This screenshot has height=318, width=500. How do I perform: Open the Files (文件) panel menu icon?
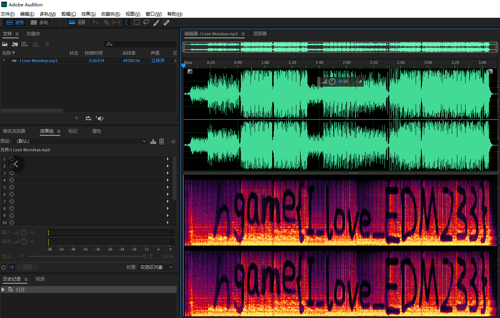[17, 34]
